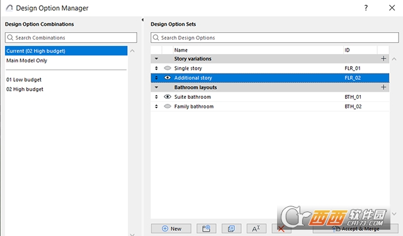Click the FLR_01 ID cell
This screenshot has height=236, width=403.
point(353,68)
